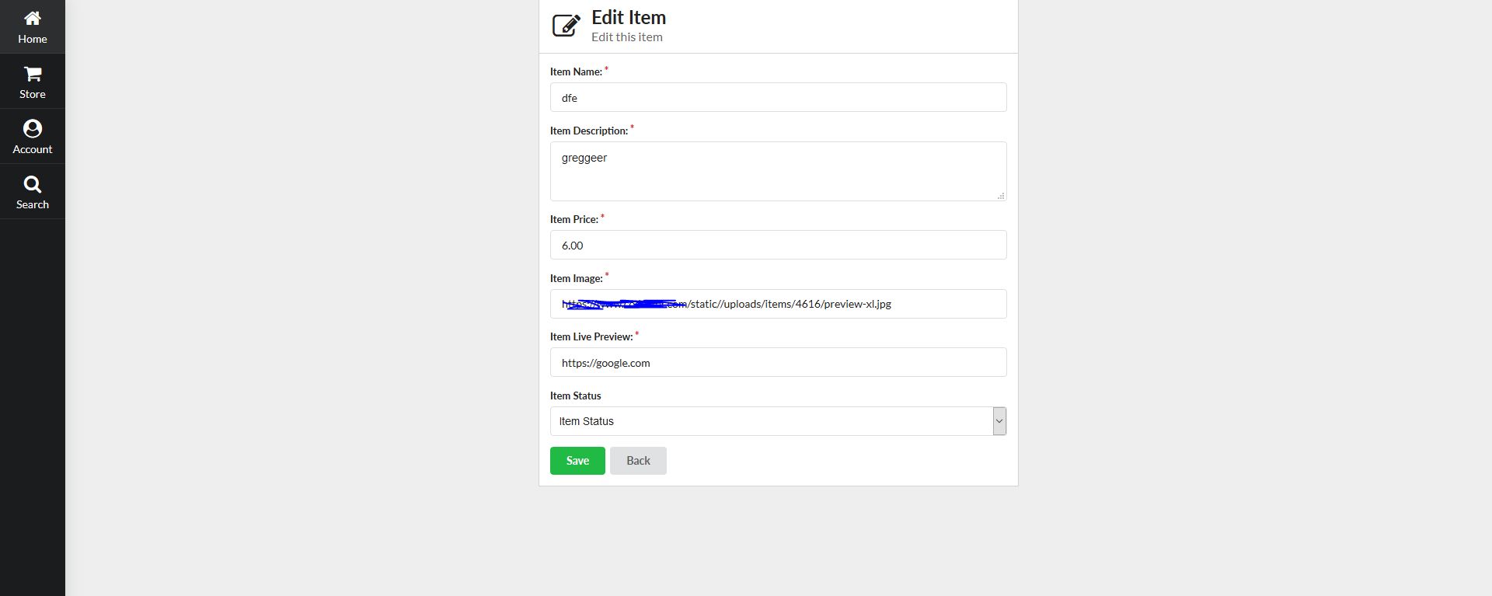This screenshot has height=596, width=1492.
Task: Click the Search magnifying glass icon
Action: tap(33, 184)
